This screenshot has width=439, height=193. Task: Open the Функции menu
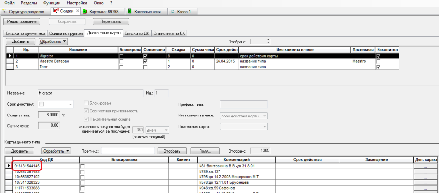pos(52,3)
